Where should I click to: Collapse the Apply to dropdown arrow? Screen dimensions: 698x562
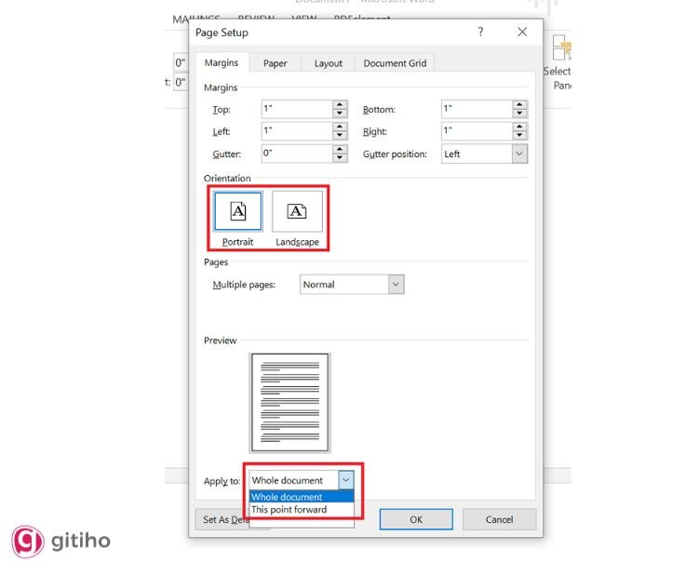(346, 480)
